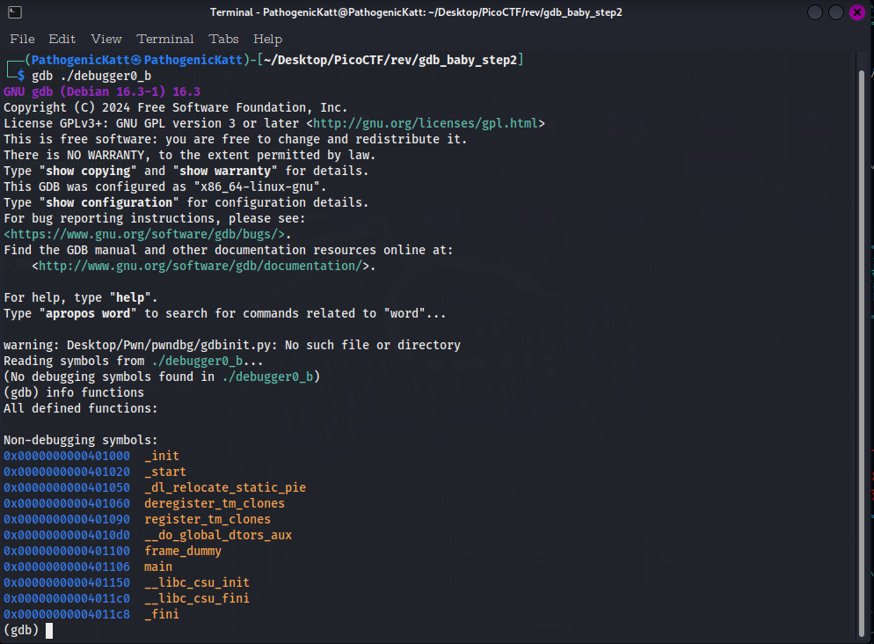The image size is (874, 644).
Task: Close the terminal window
Action: pyautogui.click(x=857, y=11)
